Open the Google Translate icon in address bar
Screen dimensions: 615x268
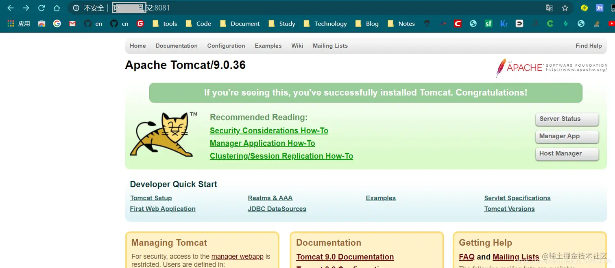pos(550,8)
